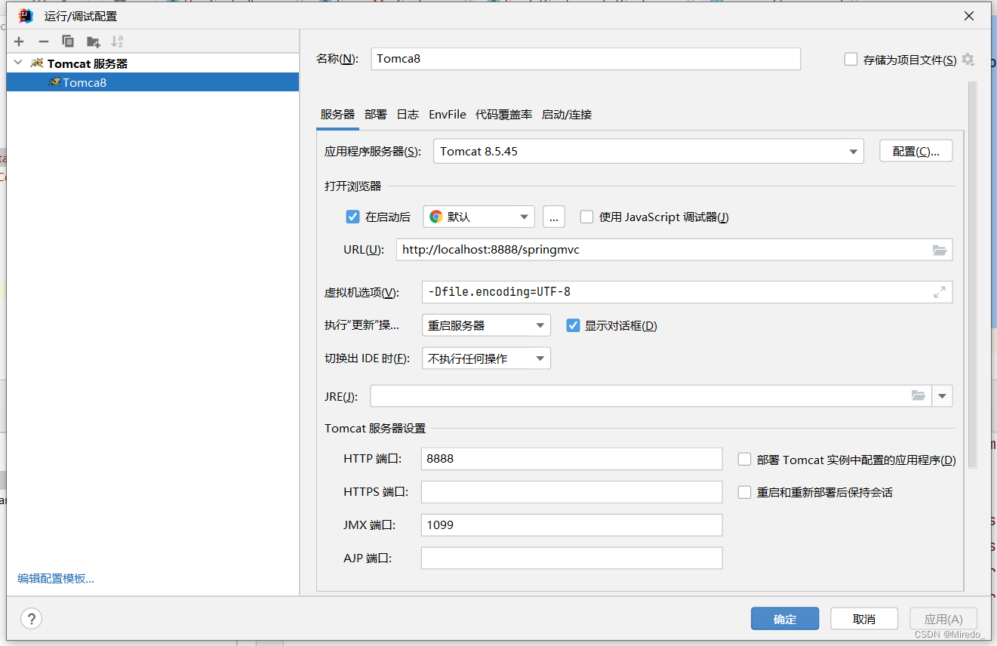This screenshot has width=997, height=646.
Task: Open 编辑配置模板... link
Action: (x=56, y=579)
